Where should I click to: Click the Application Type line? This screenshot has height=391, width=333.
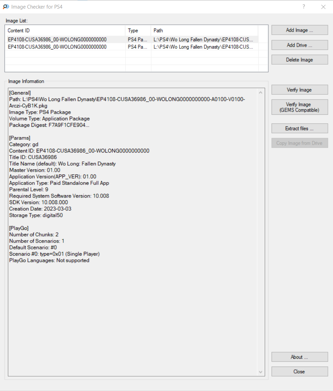coord(59,183)
